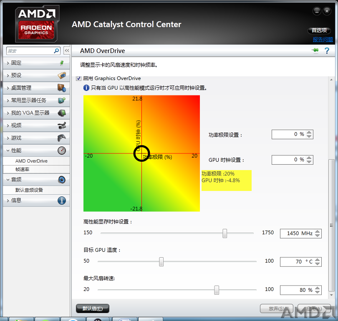Click the 桌面管理 desktop management icon

(62, 88)
